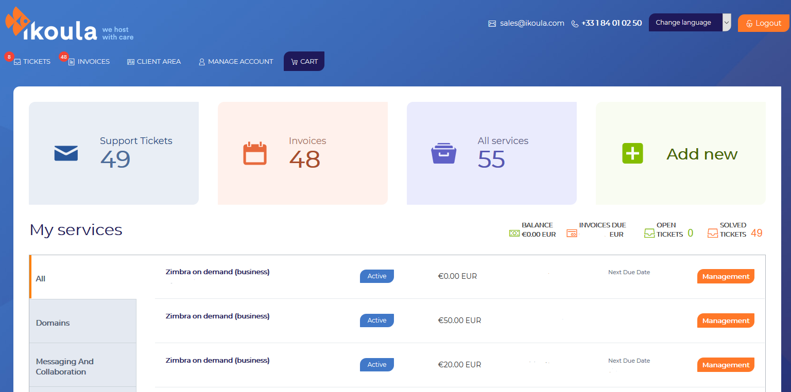Click the Zimbra on demand title in €20.00 row
Image resolution: width=791 pixels, height=392 pixels.
(217, 360)
